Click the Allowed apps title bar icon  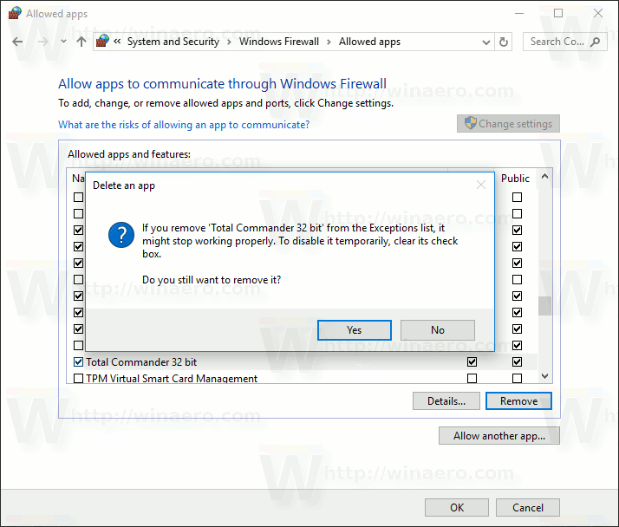point(15,13)
